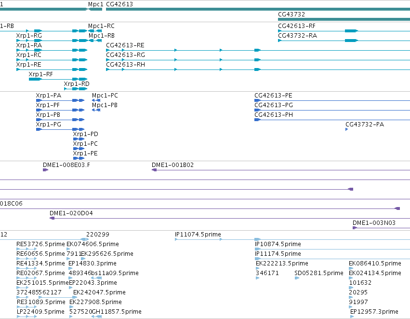Pick the Xrp1-PC protein feature

pyautogui.click(x=85, y=144)
